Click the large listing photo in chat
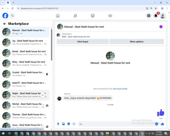170x136 pixels. pyautogui.click(x=110, y=56)
